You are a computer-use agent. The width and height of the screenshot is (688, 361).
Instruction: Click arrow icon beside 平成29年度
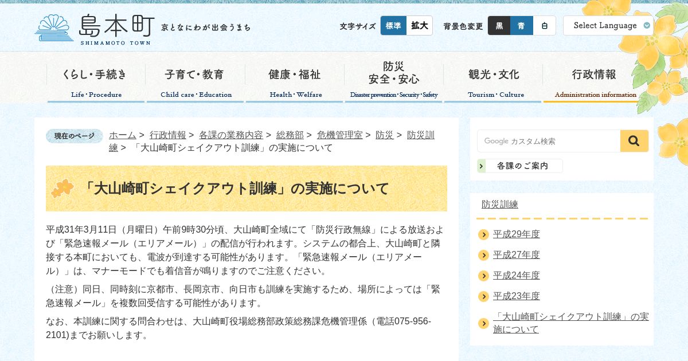pos(483,234)
